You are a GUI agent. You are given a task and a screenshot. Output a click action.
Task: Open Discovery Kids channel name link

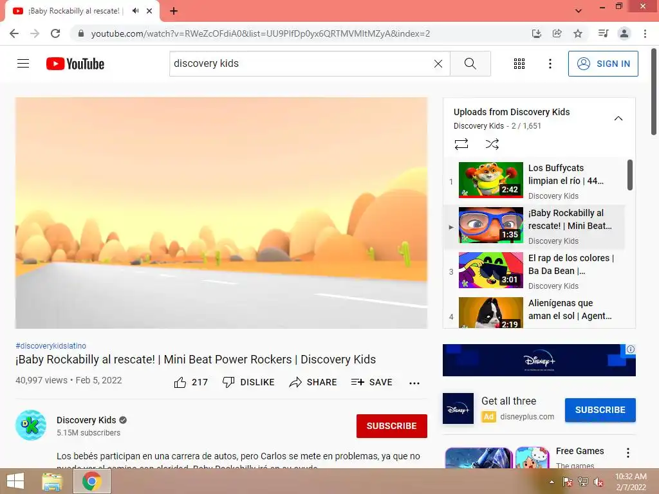pyautogui.click(x=86, y=420)
